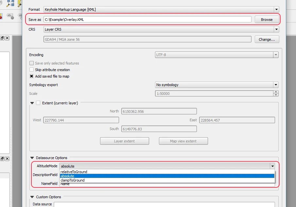The width and height of the screenshot is (296, 207).
Task: Click the Browse button
Action: tap(267, 19)
